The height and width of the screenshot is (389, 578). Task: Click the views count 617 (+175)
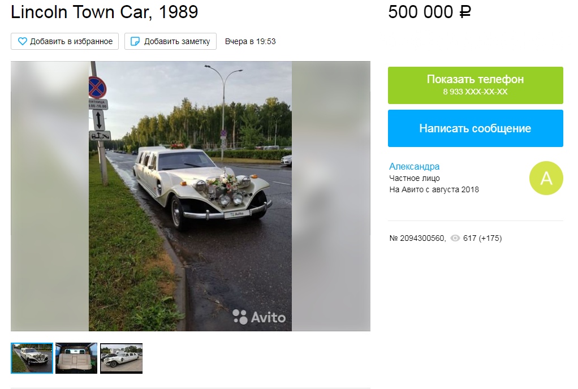pos(482,239)
